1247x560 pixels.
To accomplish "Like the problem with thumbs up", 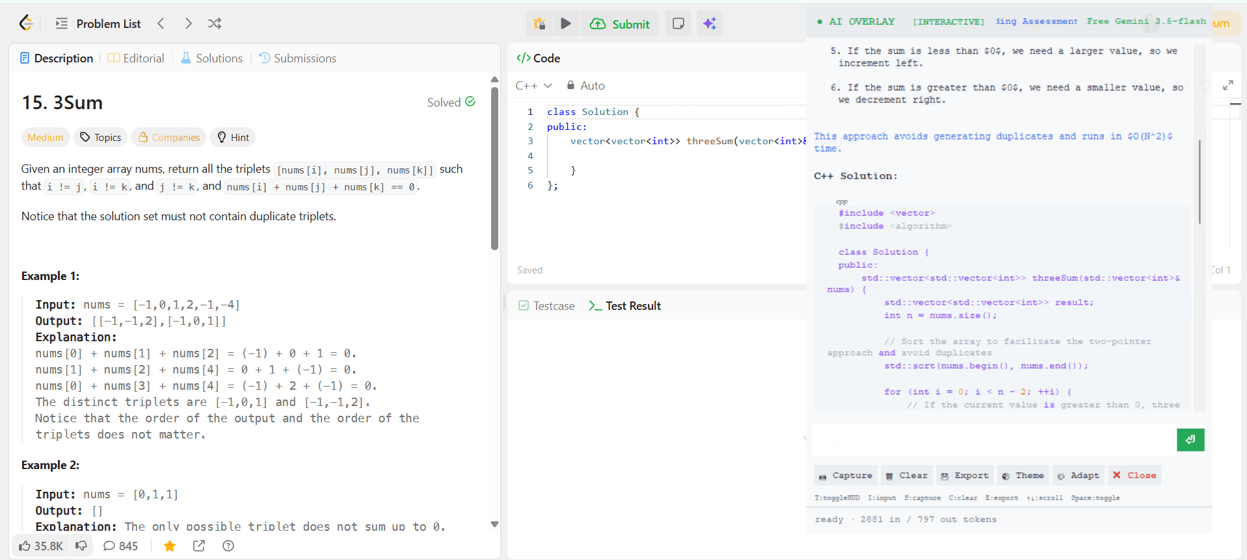I will (x=40, y=546).
